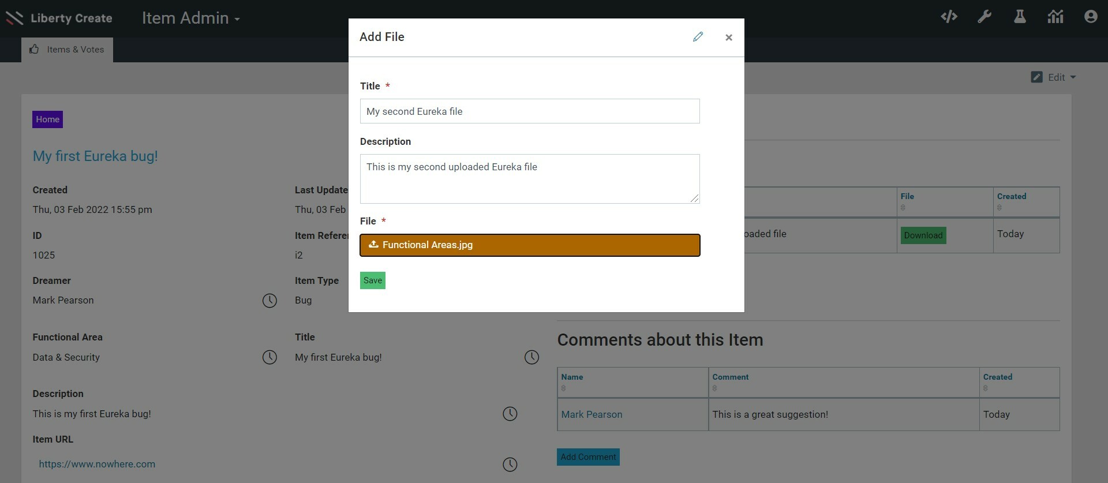Show history clock icon for Dreamer field

(x=269, y=301)
